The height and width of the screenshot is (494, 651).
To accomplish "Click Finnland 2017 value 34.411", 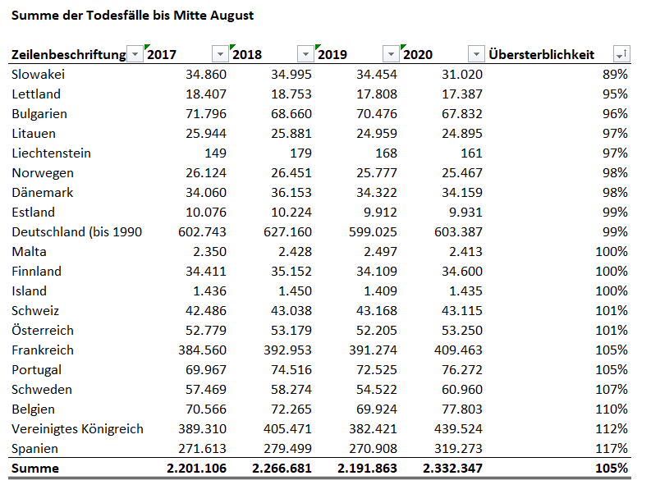I will [206, 272].
